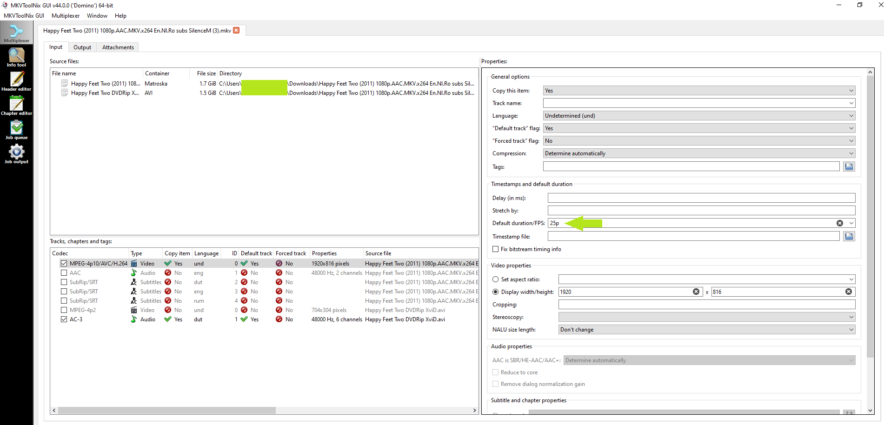Open the Job output view
The image size is (884, 425).
pos(16,154)
